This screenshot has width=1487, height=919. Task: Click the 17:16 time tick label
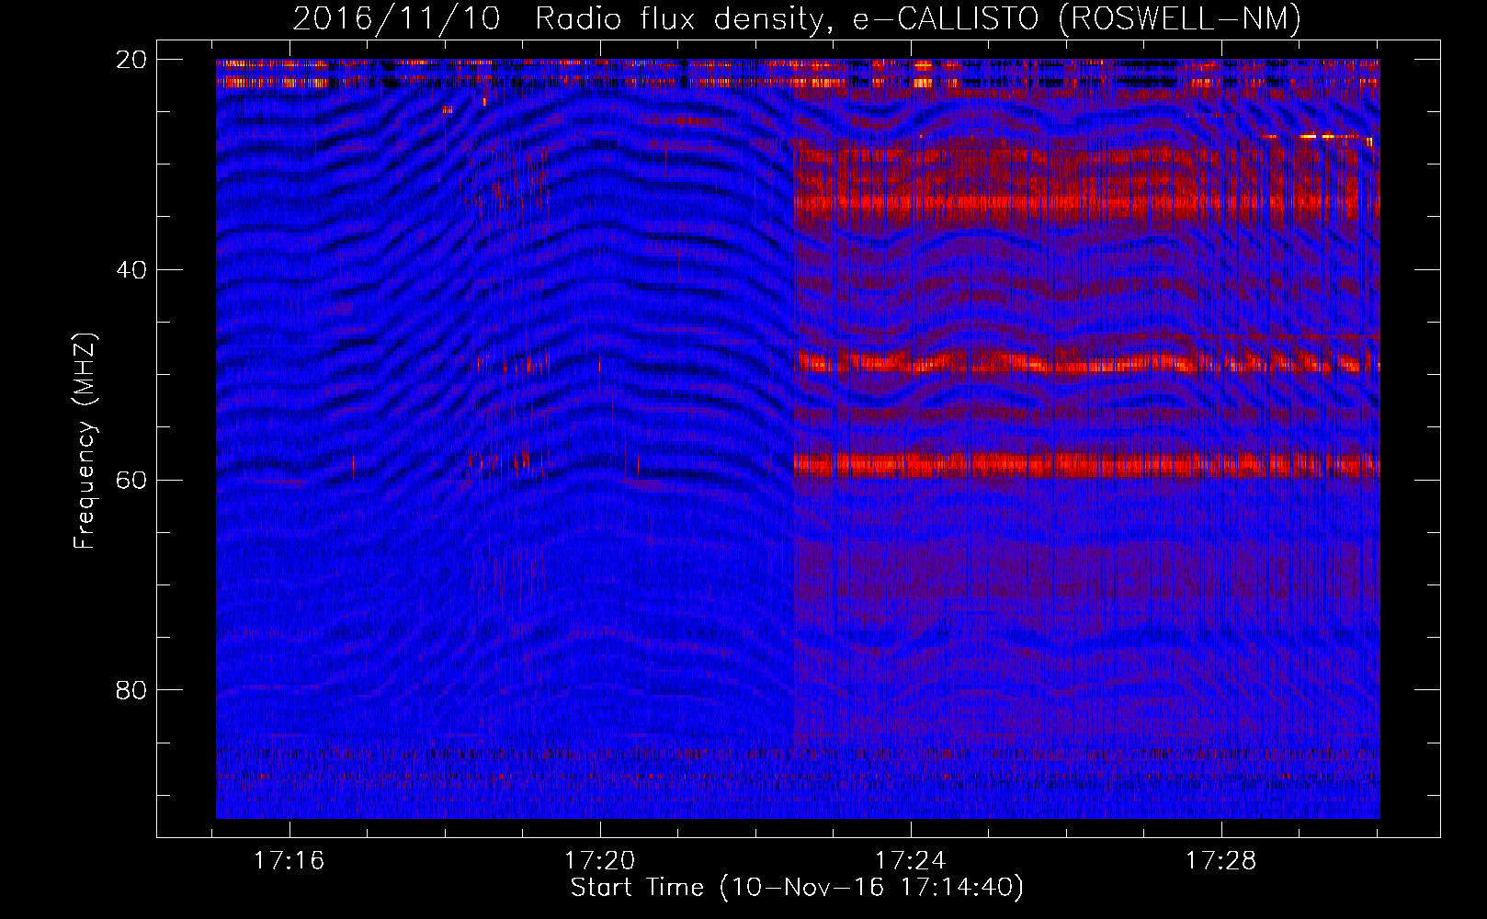(289, 861)
